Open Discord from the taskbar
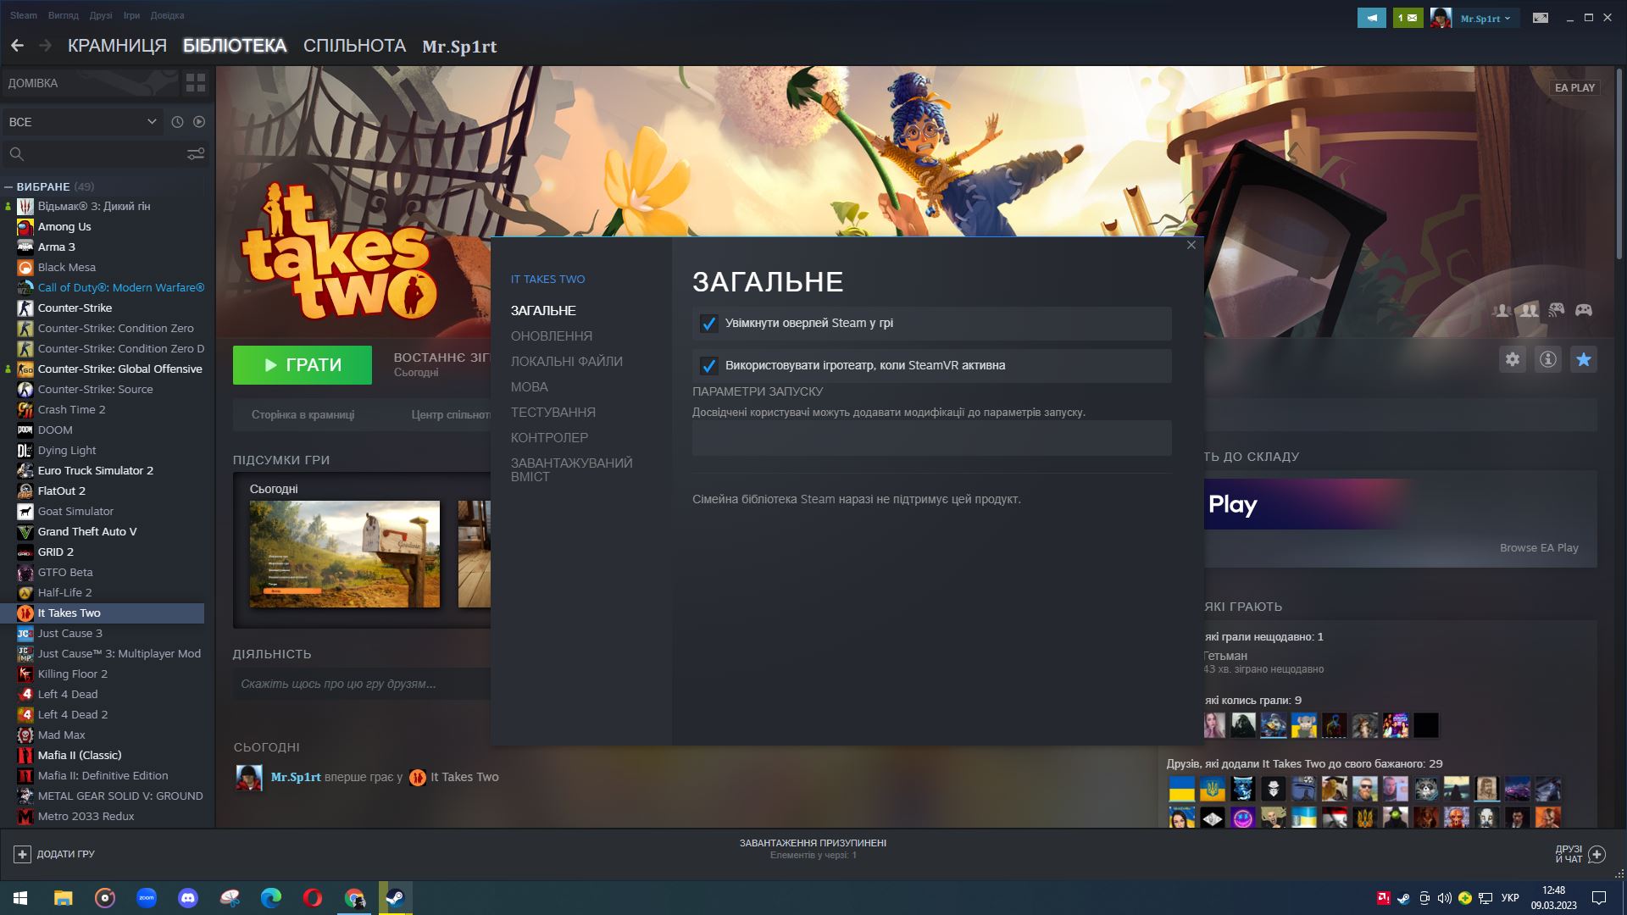This screenshot has height=915, width=1627. click(x=188, y=897)
